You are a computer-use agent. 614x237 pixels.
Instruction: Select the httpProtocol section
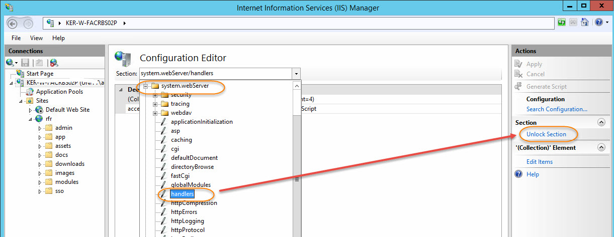pyautogui.click(x=188, y=230)
